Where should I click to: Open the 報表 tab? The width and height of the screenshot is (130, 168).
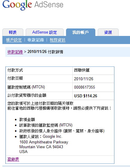click(x=13, y=32)
